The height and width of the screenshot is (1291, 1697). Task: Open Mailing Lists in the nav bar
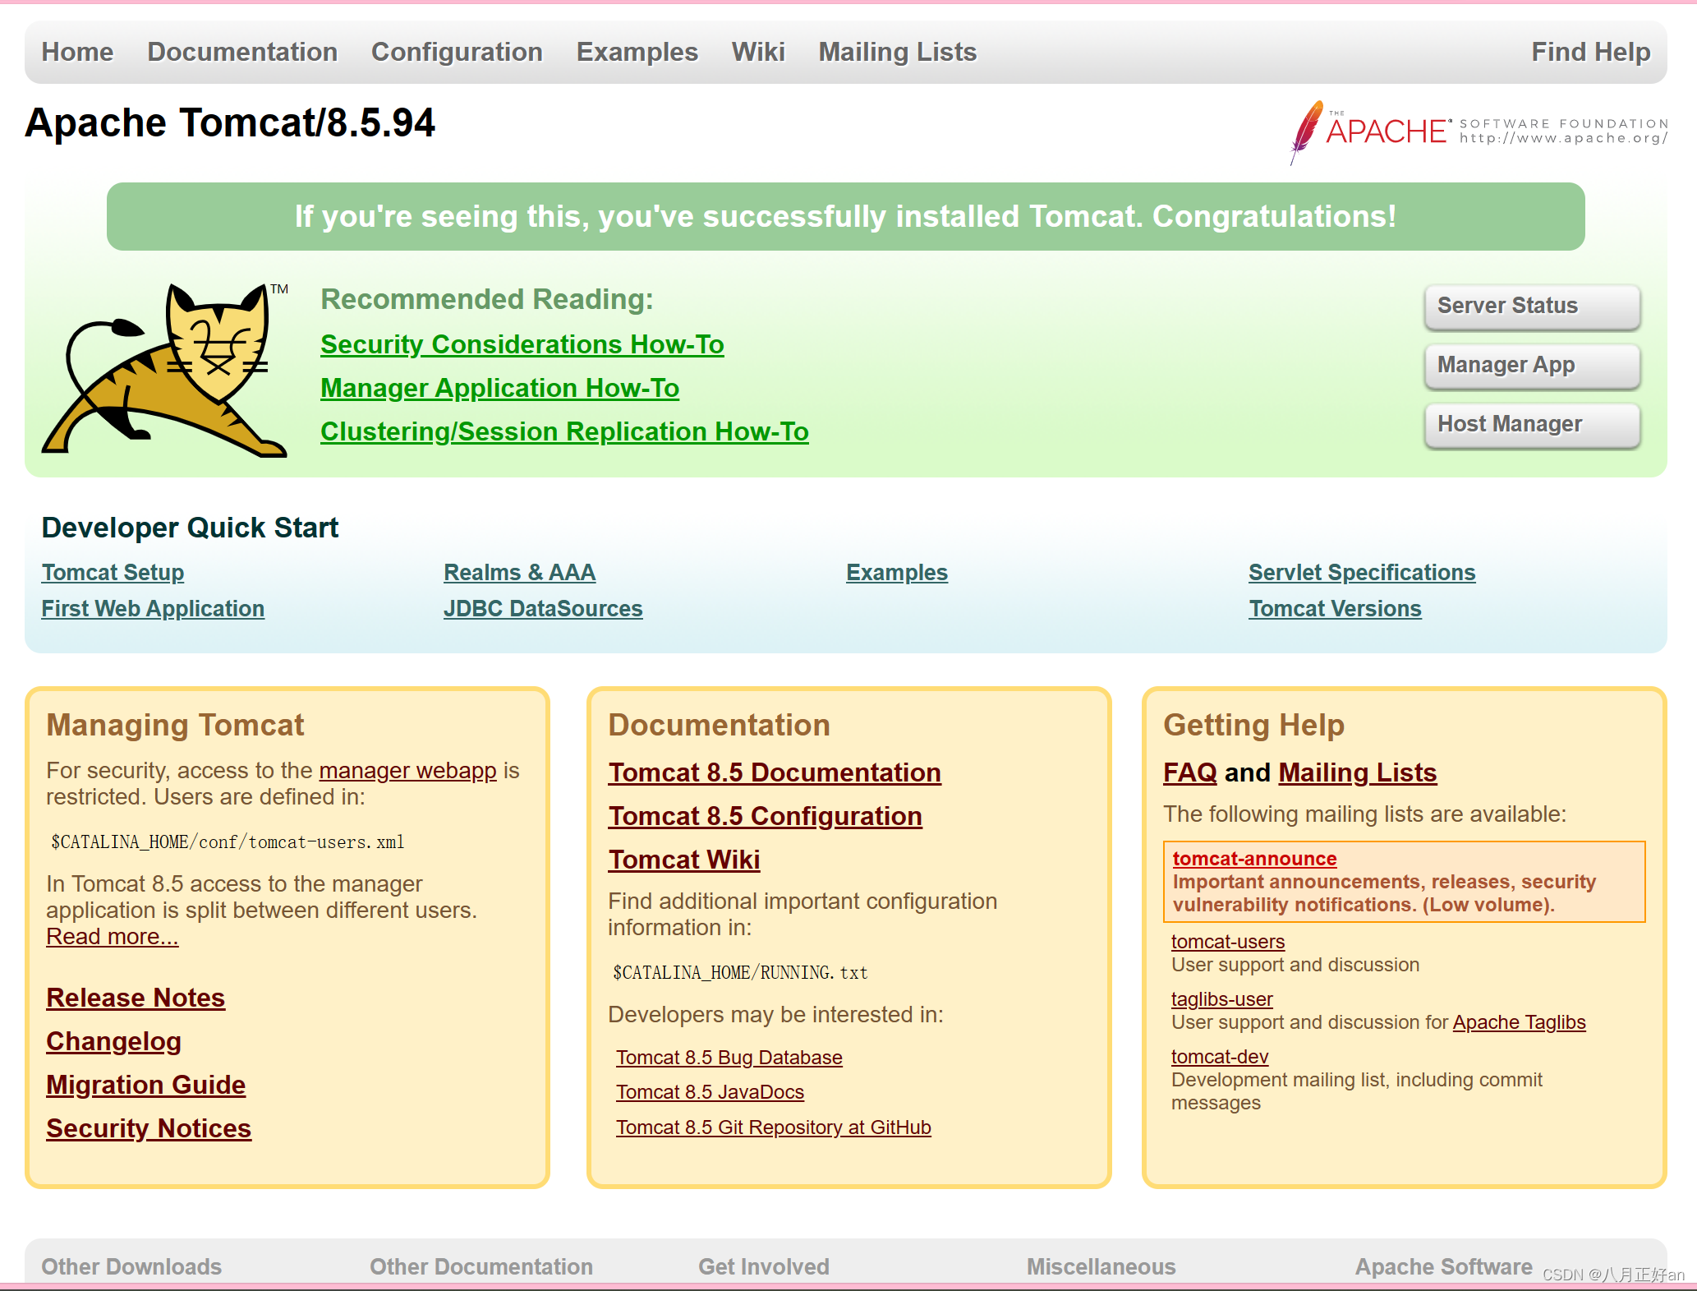[x=897, y=52]
